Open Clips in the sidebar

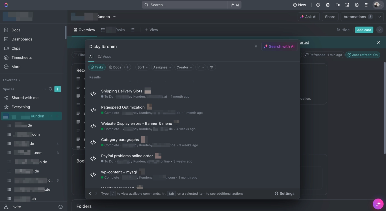[x=16, y=48]
